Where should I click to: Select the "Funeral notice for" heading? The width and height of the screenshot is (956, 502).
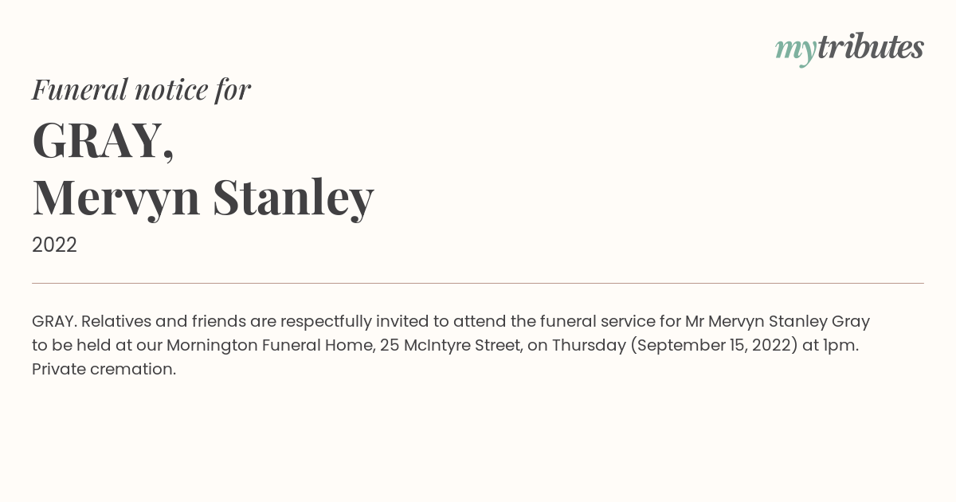141,89
